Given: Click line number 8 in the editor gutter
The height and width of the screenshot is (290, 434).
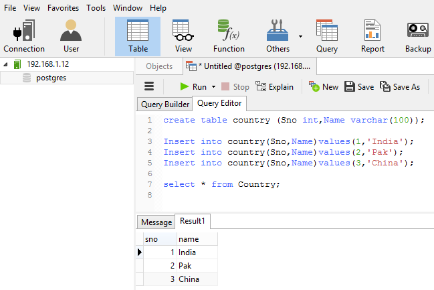Looking at the screenshot, I should click(150, 195).
